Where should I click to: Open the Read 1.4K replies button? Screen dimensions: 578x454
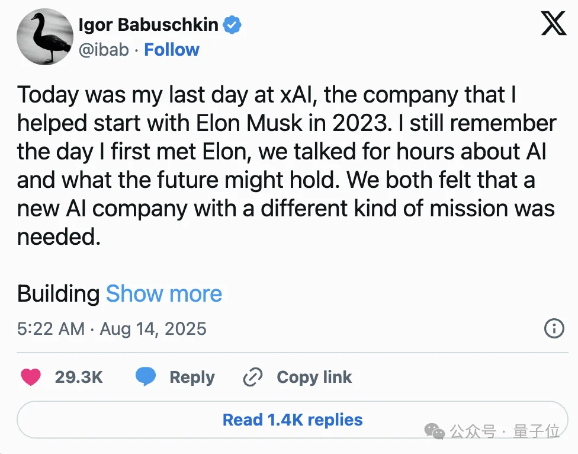(293, 420)
